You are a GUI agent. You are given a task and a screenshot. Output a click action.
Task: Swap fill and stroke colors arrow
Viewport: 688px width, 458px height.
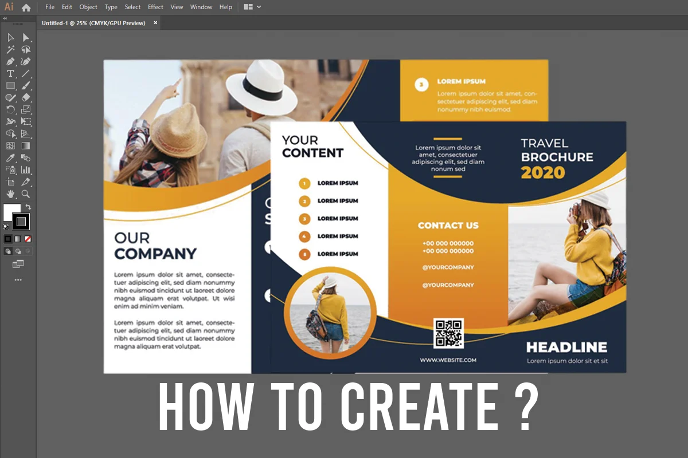[x=28, y=207]
